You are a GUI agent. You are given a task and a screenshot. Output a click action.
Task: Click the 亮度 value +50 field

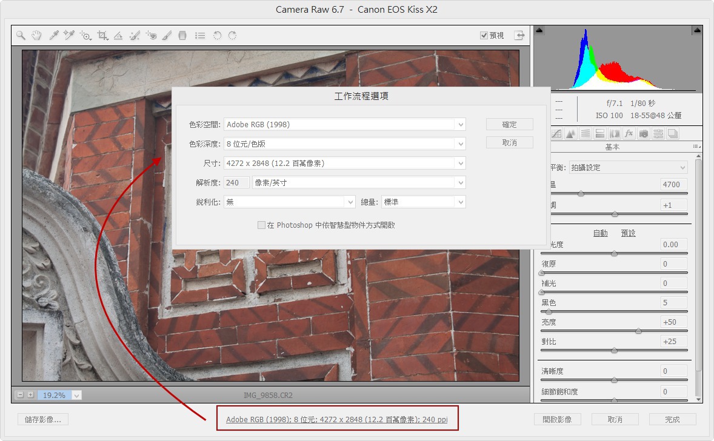coord(674,322)
